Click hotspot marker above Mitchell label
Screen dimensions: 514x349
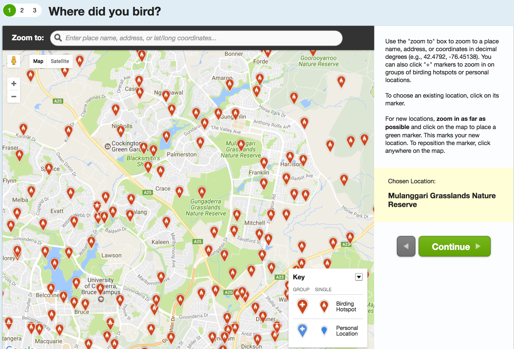click(237, 215)
